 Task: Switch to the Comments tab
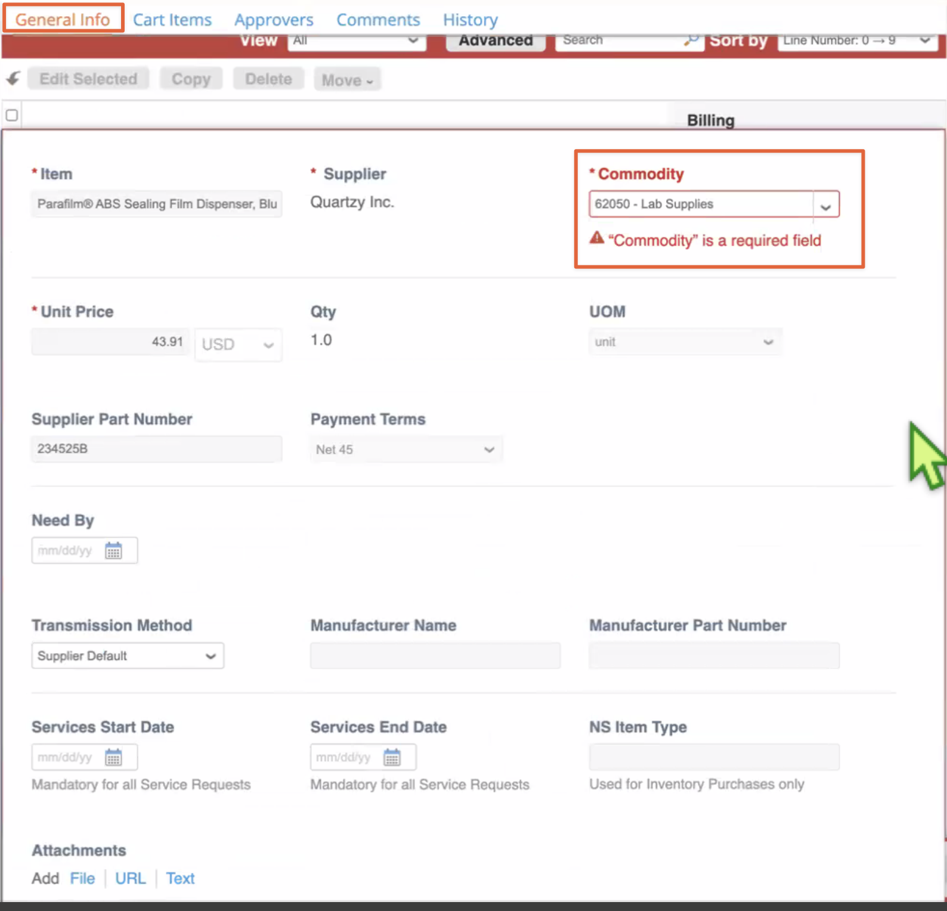(378, 20)
